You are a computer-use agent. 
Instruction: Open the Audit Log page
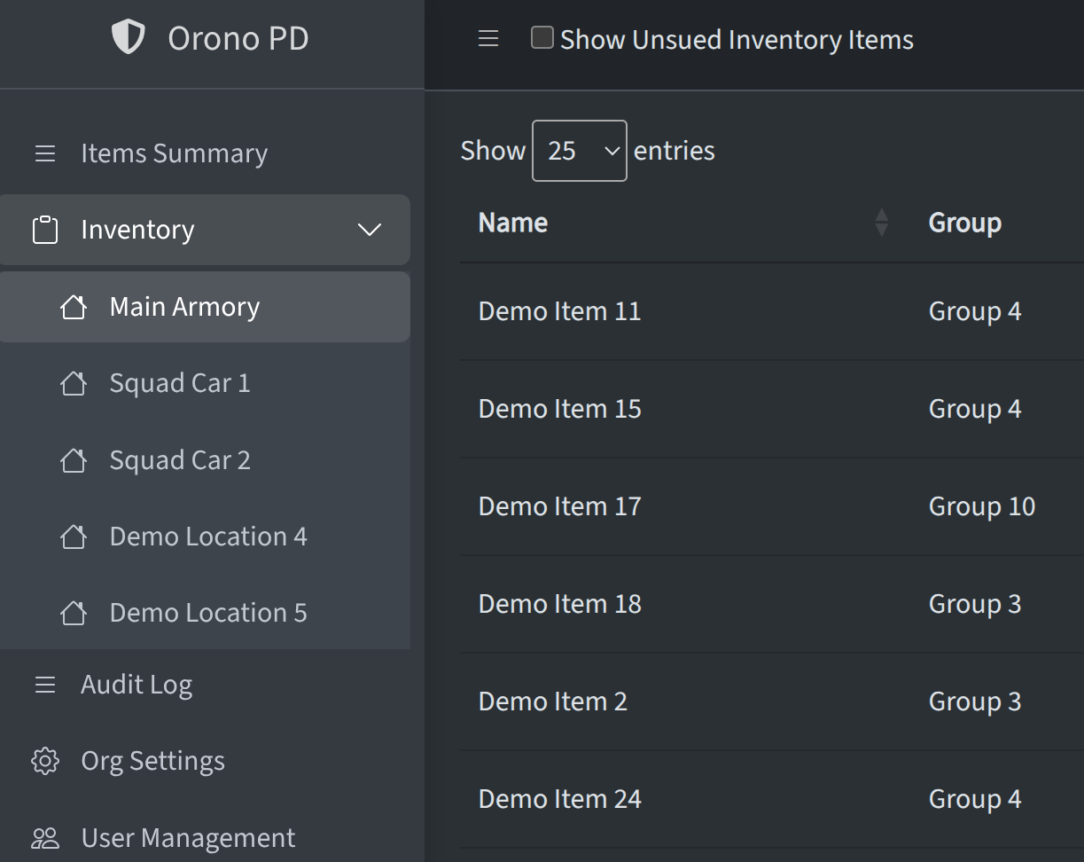(136, 685)
